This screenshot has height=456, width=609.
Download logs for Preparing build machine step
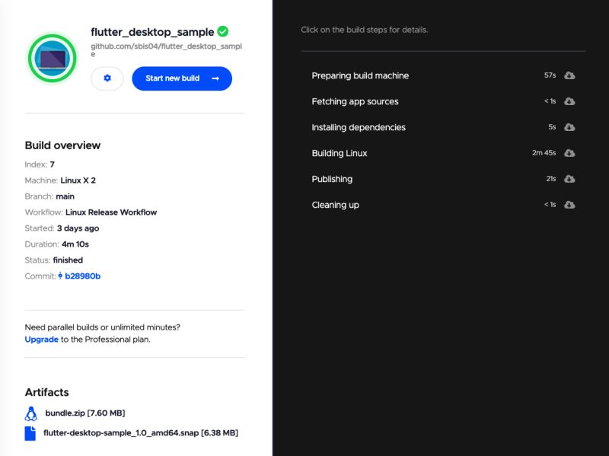click(570, 75)
